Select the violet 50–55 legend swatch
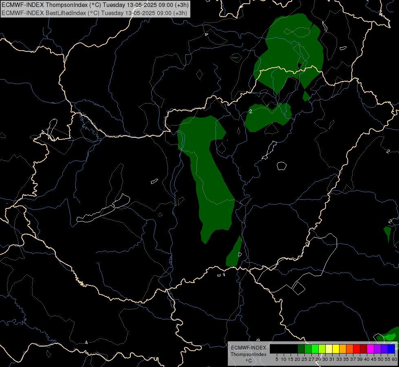This screenshot has height=367, width=399. coord(384,349)
